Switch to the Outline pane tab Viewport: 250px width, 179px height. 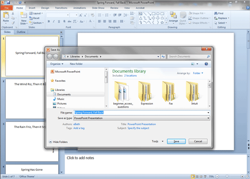point(21,32)
